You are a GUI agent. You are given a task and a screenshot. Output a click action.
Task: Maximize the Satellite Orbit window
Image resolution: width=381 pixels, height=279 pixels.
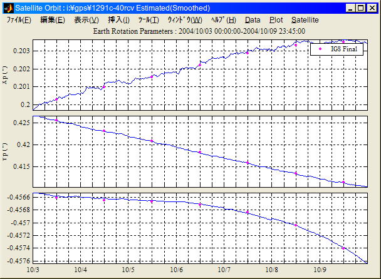362,8
